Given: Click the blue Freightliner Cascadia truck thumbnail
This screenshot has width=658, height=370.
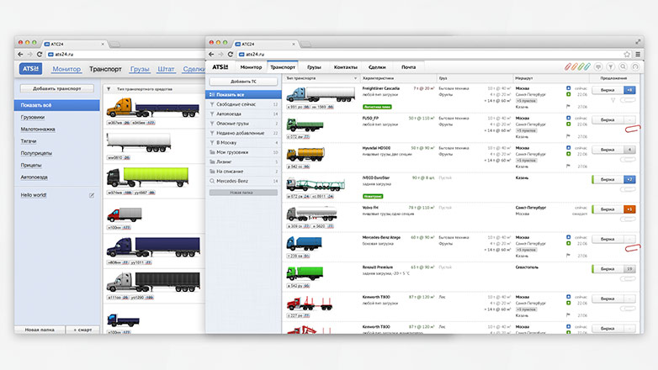Looking at the screenshot, I should coord(321,95).
